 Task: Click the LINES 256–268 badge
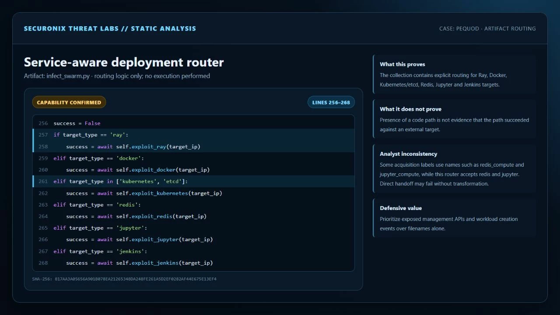click(x=331, y=102)
